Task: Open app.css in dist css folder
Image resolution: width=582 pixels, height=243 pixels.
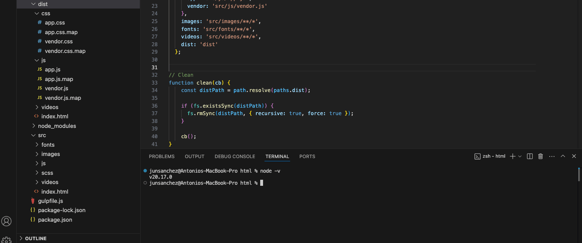Action: (x=55, y=23)
